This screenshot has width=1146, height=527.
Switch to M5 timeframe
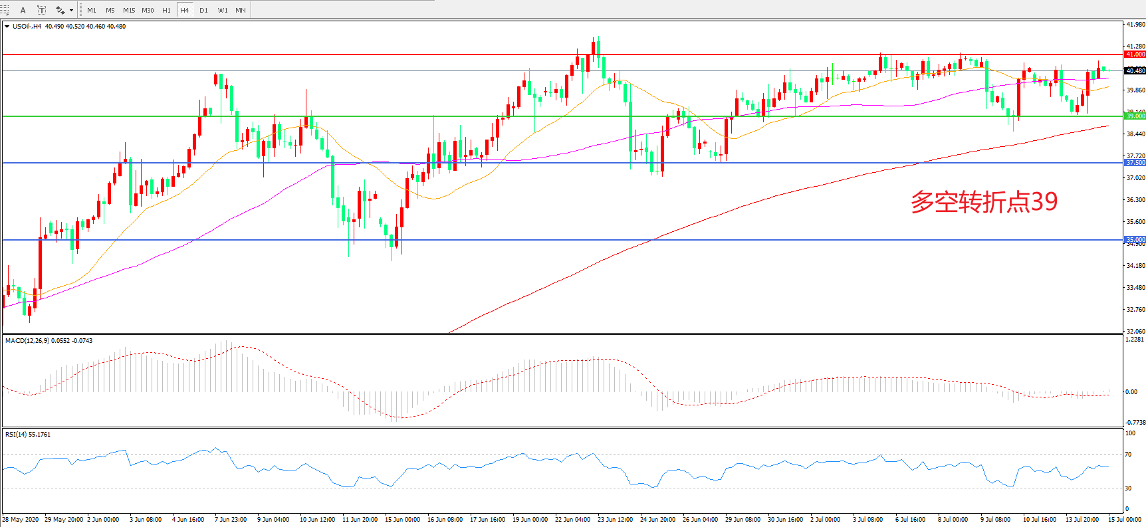click(110, 10)
